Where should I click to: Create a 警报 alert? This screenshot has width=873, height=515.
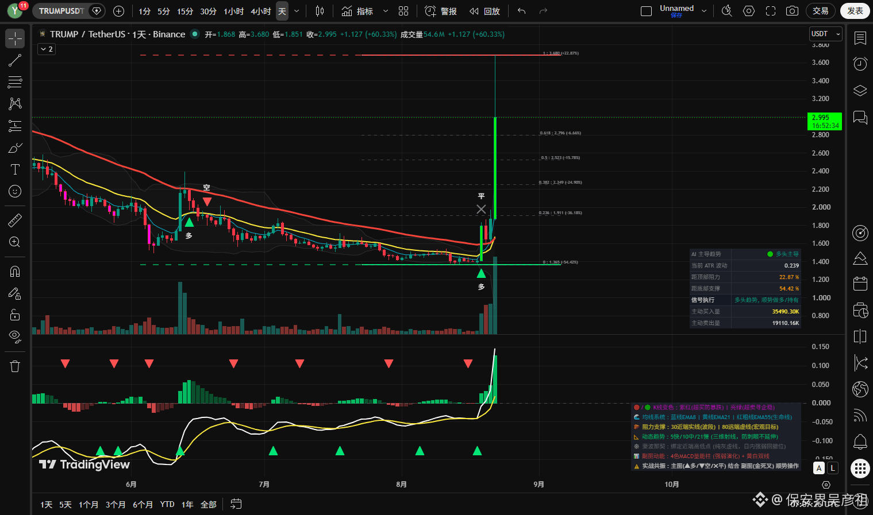[441, 11]
